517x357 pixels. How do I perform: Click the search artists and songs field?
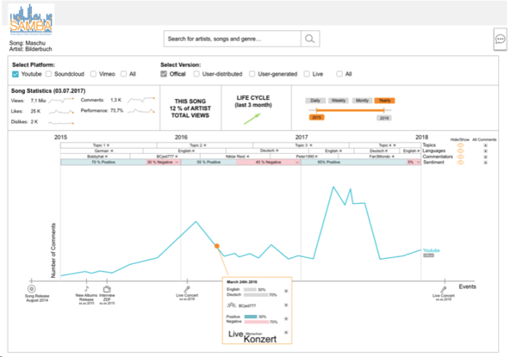(232, 39)
